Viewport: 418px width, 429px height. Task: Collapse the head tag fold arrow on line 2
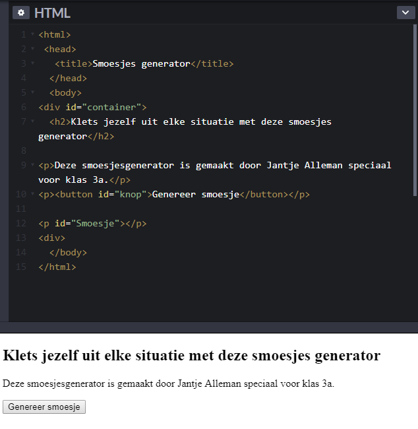[32, 49]
